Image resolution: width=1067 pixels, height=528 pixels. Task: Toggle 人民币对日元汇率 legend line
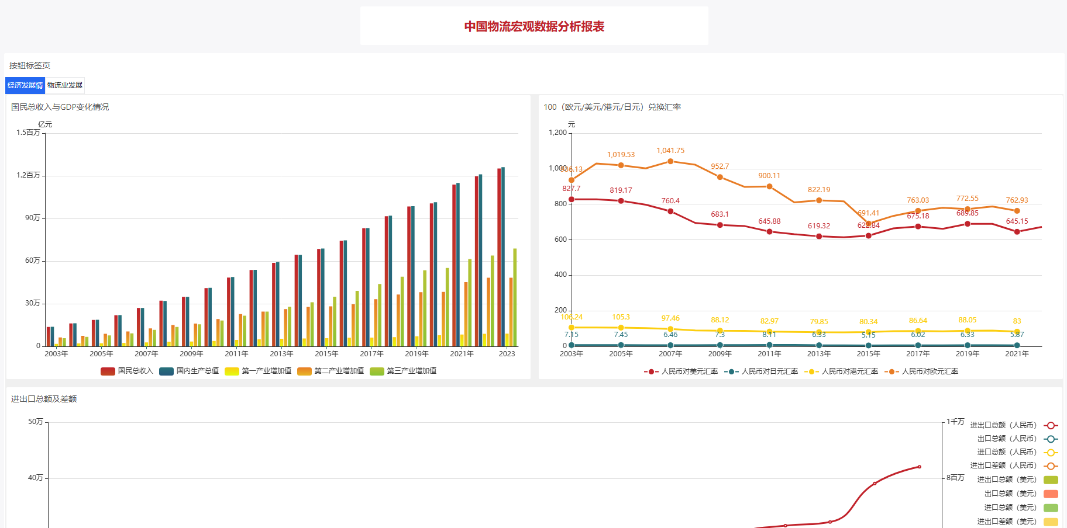[x=761, y=371]
